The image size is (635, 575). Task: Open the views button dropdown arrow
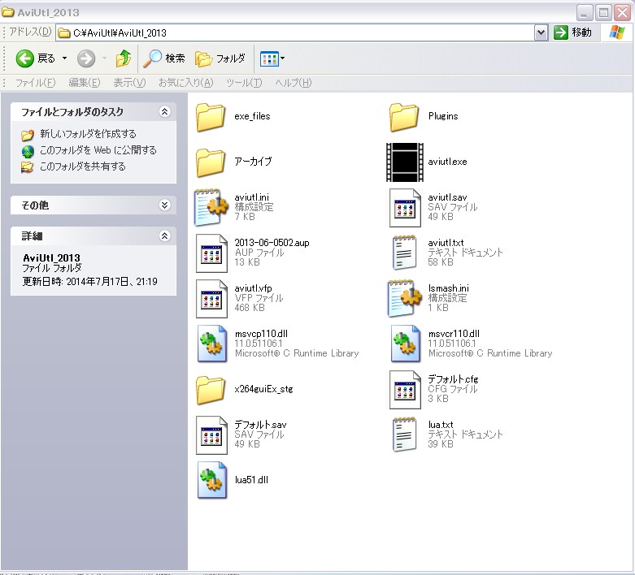click(x=283, y=58)
